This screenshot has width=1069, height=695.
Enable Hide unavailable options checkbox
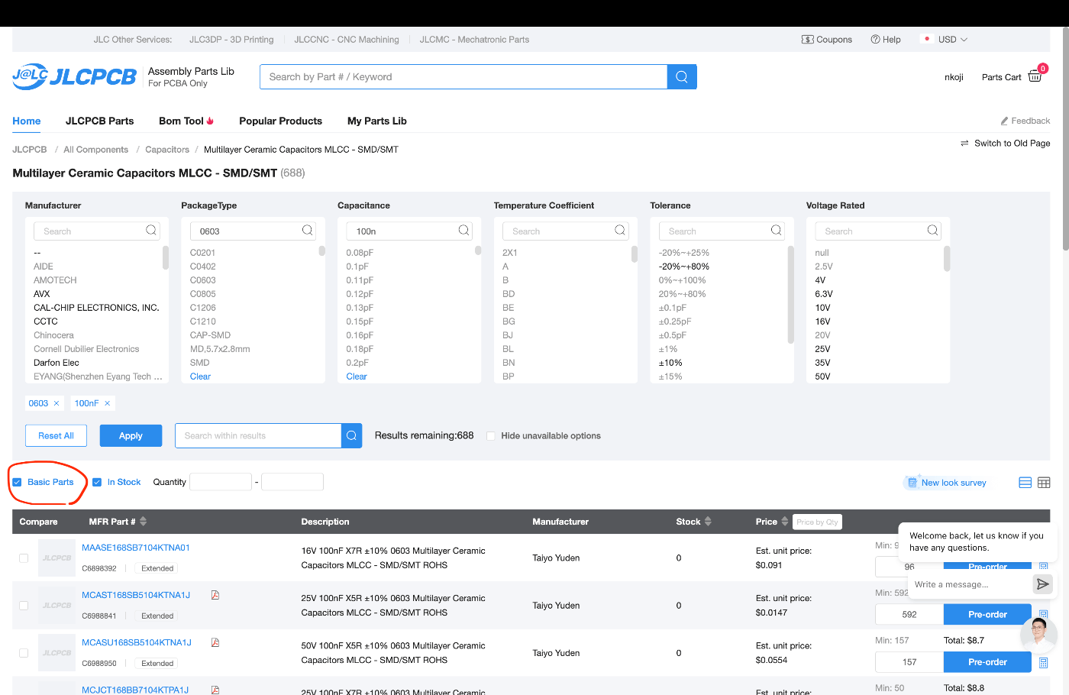[491, 436]
